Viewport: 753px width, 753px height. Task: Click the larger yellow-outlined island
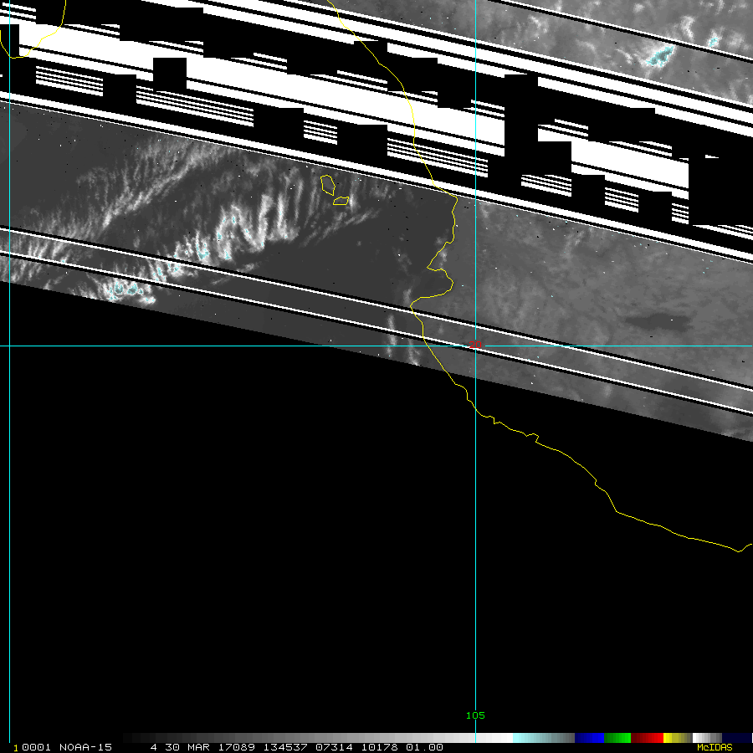[328, 183]
